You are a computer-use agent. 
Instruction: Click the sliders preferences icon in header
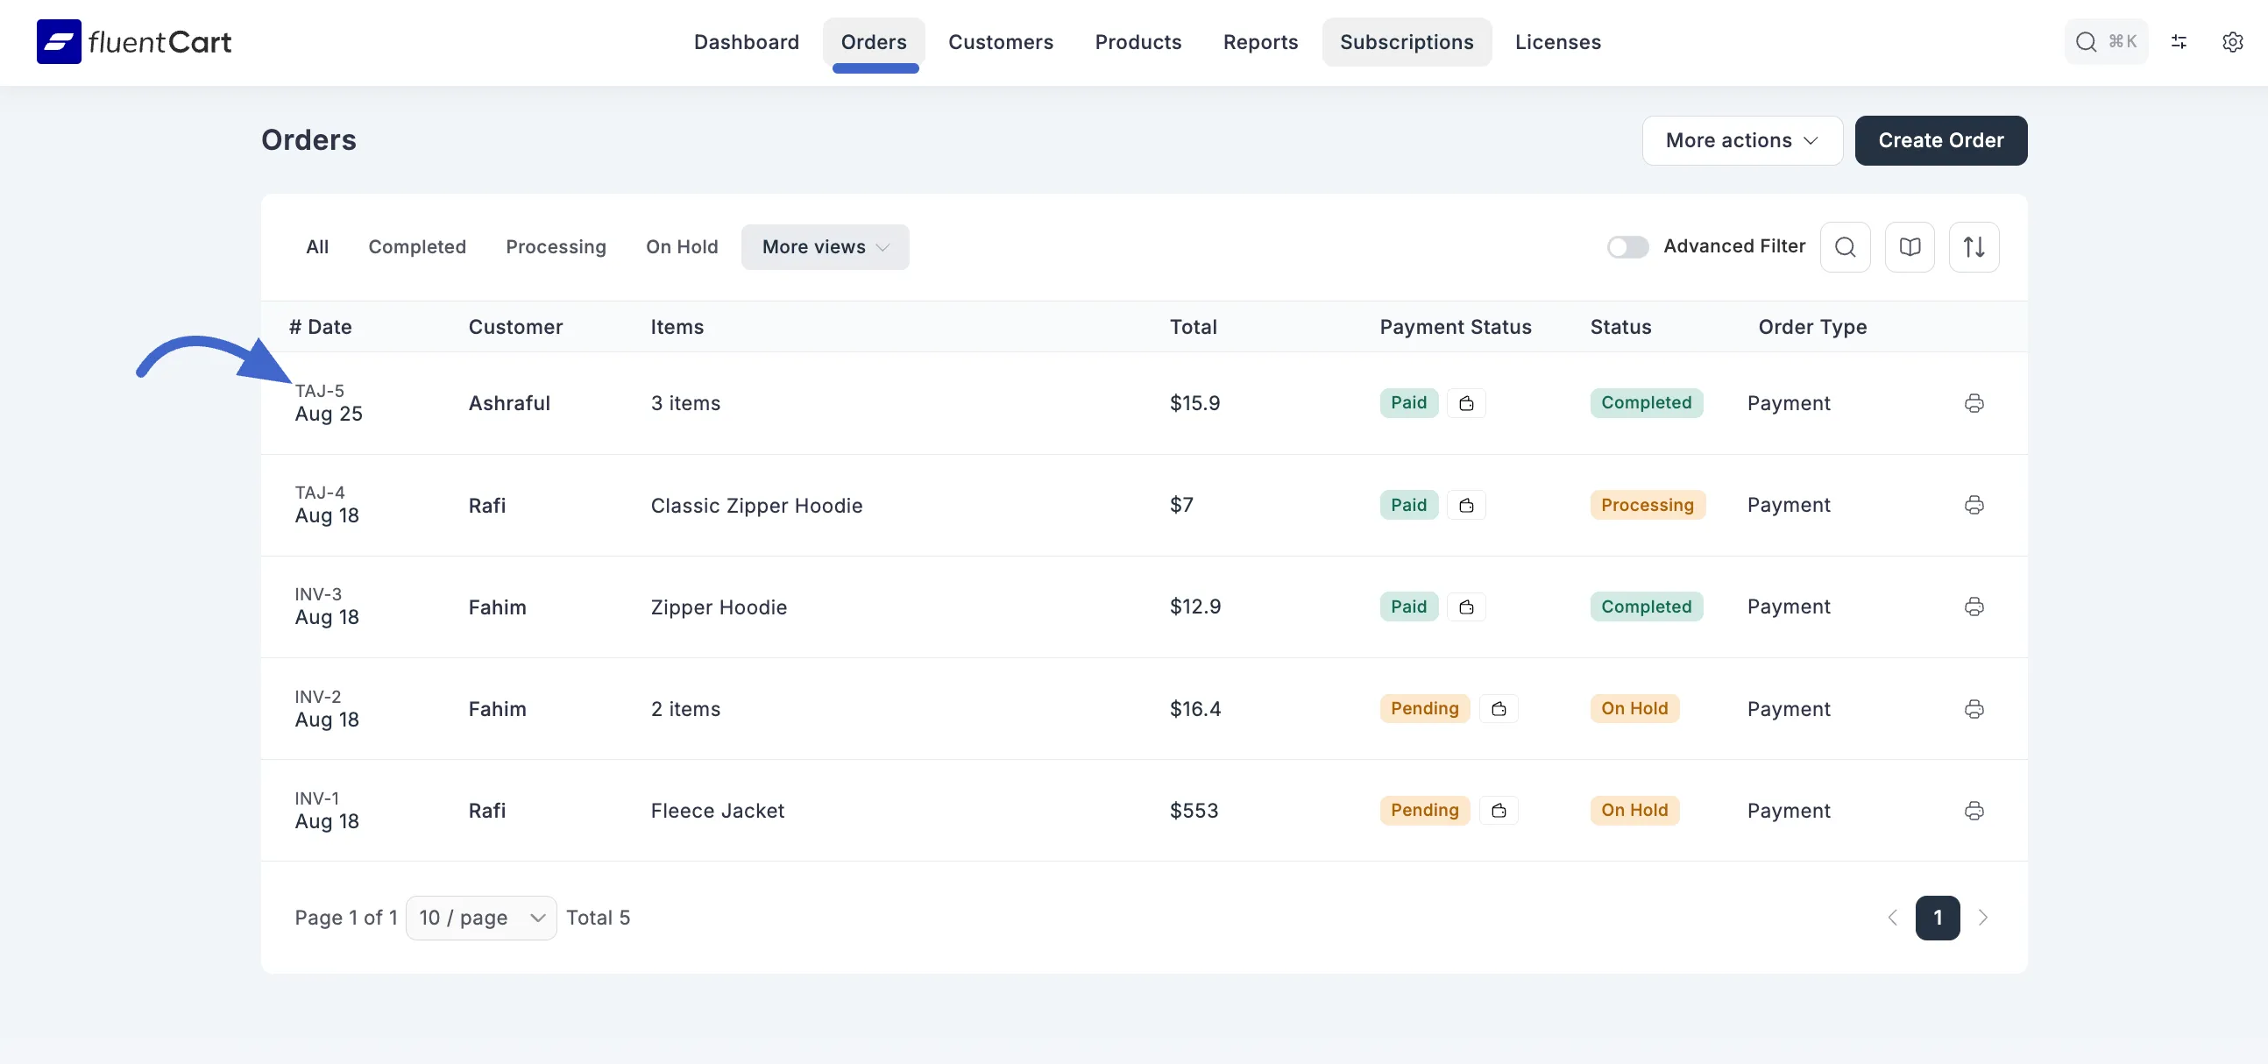click(2179, 42)
